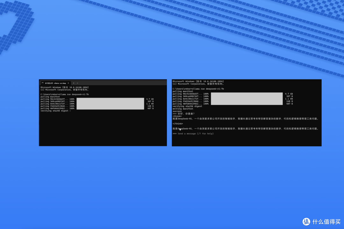Close the ollama run deep tab

point(68,83)
